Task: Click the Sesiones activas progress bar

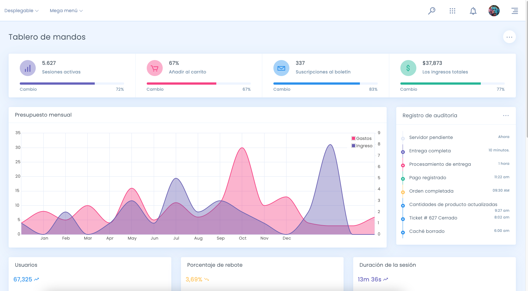Action: [x=72, y=84]
